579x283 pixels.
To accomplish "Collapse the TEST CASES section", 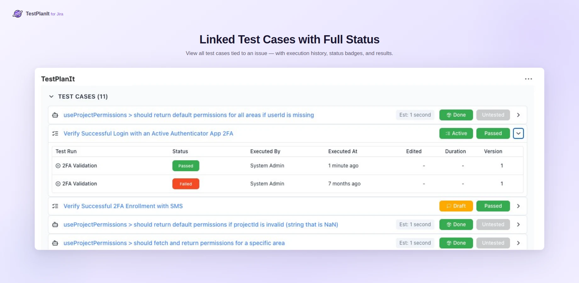I will (x=51, y=97).
